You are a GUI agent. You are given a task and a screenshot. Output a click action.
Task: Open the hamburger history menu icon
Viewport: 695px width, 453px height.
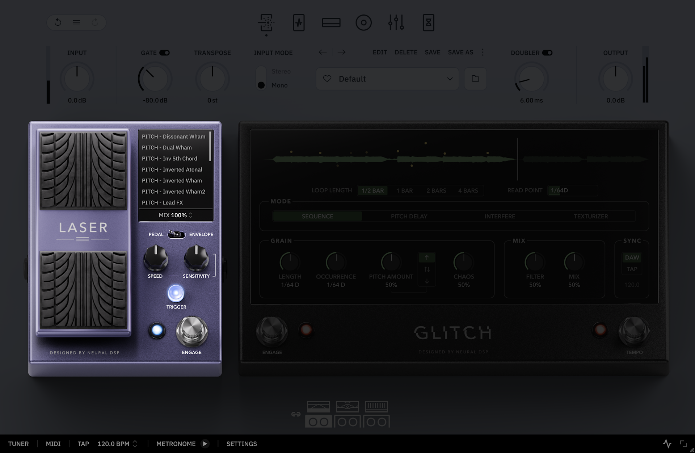[x=76, y=22]
